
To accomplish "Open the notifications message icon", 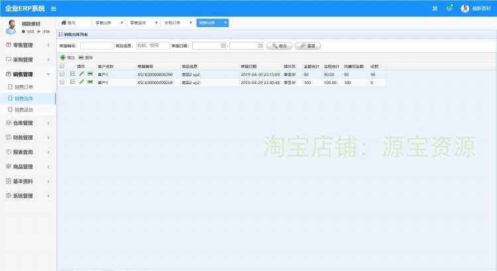I will click(x=449, y=8).
